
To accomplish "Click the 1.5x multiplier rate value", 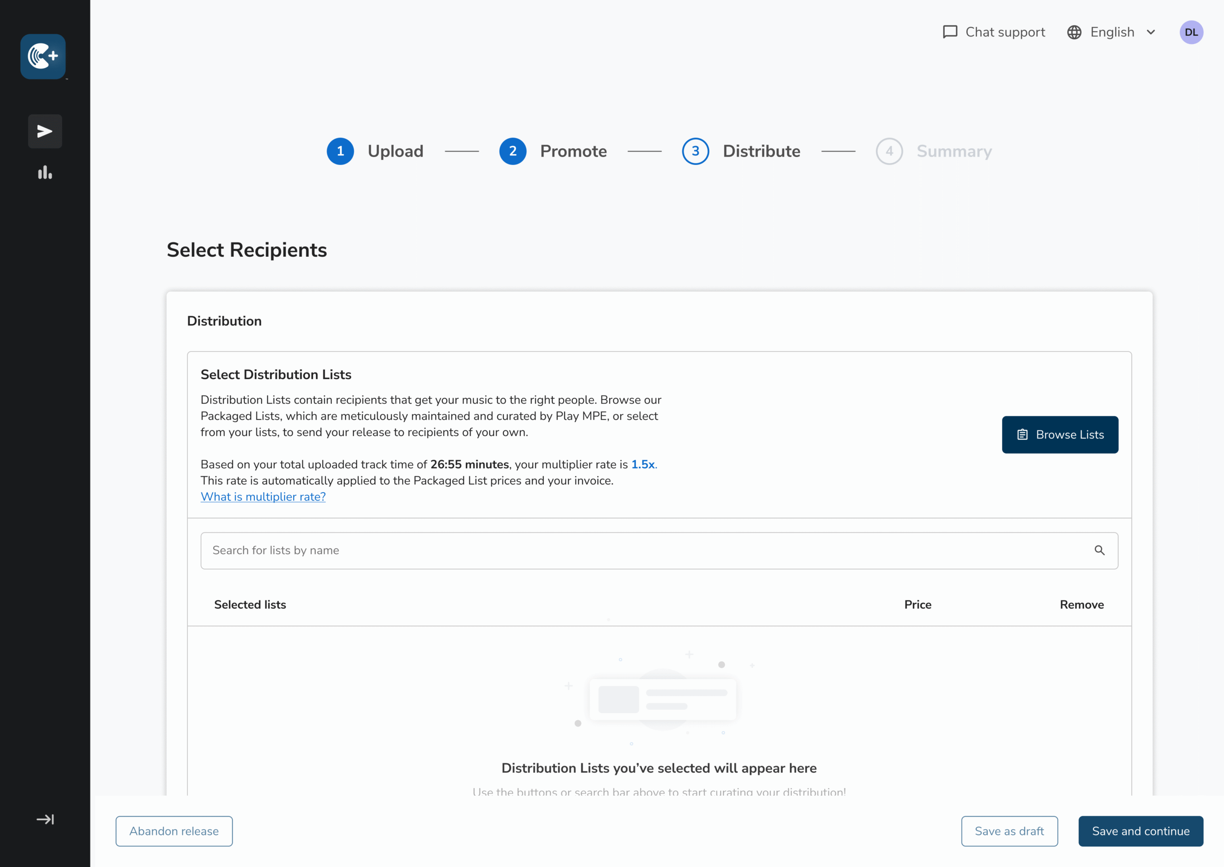I will click(x=643, y=464).
